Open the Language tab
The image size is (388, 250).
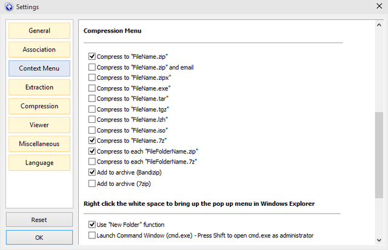39,162
